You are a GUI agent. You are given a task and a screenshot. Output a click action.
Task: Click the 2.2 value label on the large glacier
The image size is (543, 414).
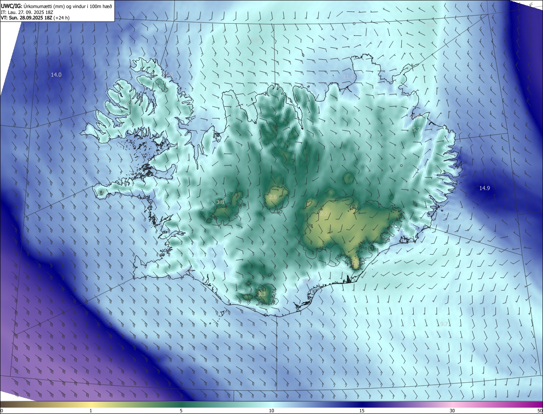click(x=324, y=214)
